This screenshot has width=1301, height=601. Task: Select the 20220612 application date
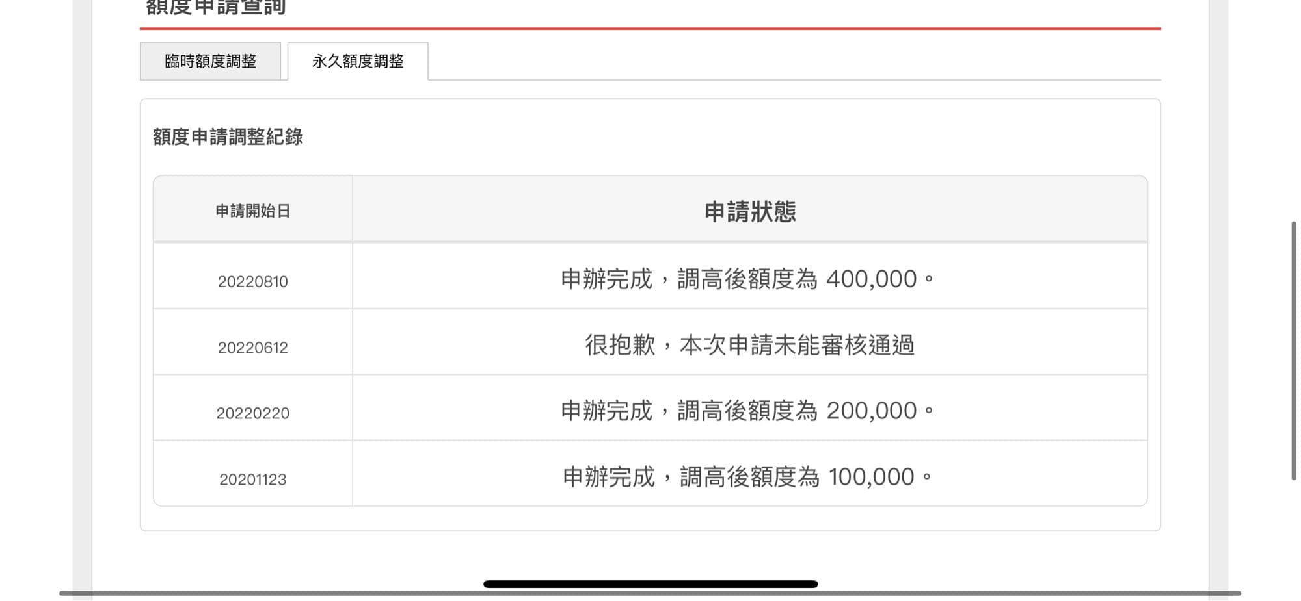(x=252, y=348)
